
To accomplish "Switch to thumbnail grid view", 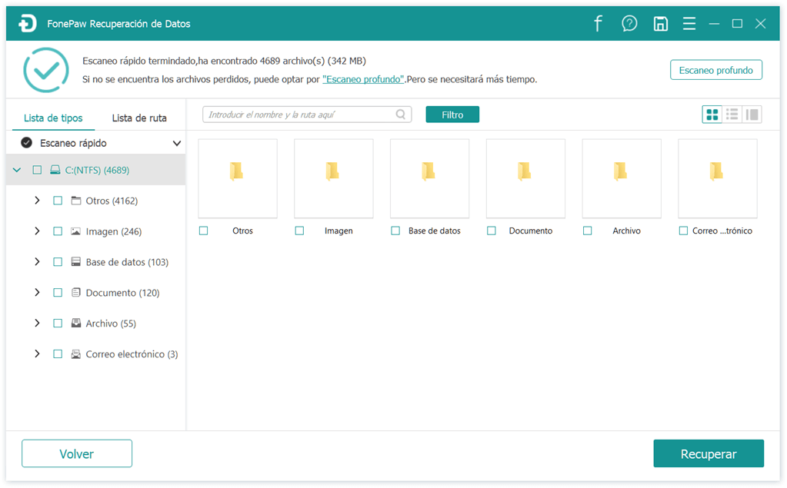I will tap(712, 115).
